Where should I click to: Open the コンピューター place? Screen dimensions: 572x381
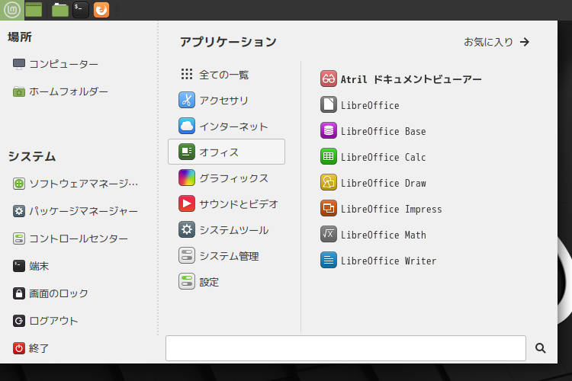[56, 64]
